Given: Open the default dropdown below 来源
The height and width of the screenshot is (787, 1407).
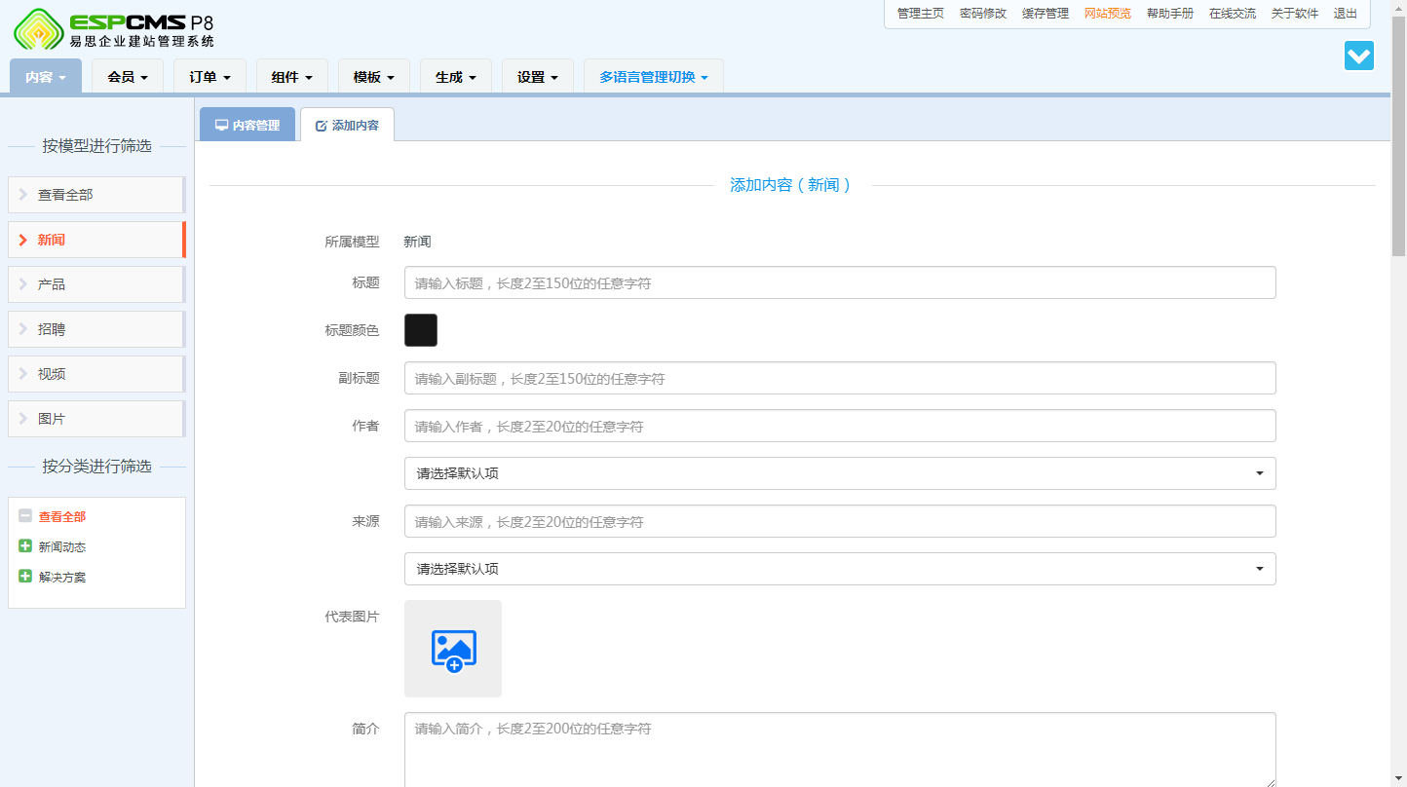Looking at the screenshot, I should [x=840, y=569].
